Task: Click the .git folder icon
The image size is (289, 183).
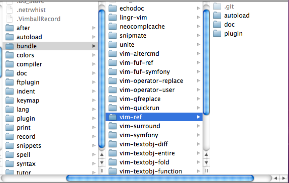Action: [x=217, y=7]
